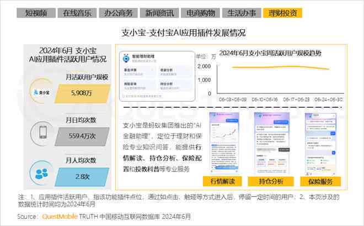Click the 06-24~06-30 axis label
Viewport: 364px width, 226px height.
(x=328, y=99)
